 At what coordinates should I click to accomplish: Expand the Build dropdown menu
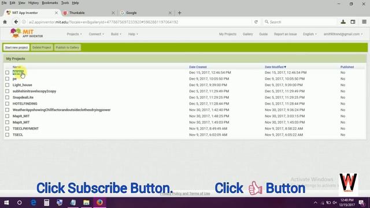(x=116, y=34)
